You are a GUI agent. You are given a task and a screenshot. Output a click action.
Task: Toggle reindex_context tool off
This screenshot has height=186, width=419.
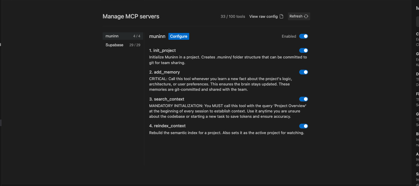(303, 126)
